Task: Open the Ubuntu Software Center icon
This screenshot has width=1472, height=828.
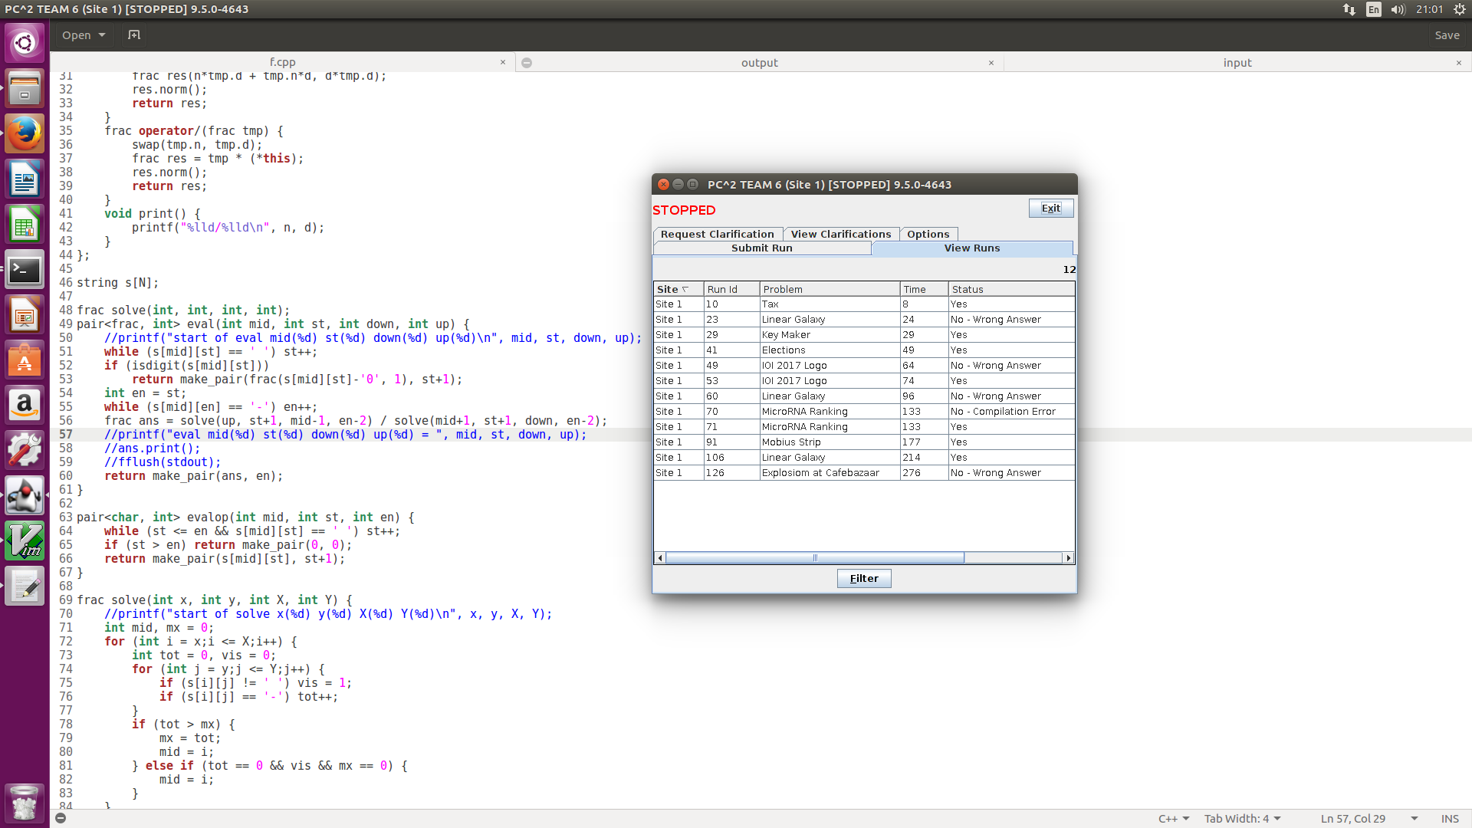Action: click(x=25, y=360)
